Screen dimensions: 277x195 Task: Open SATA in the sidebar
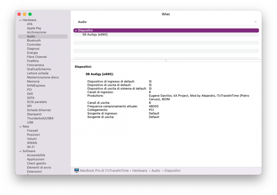click(x=31, y=98)
